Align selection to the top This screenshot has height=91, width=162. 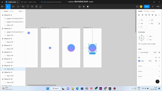point(149,15)
